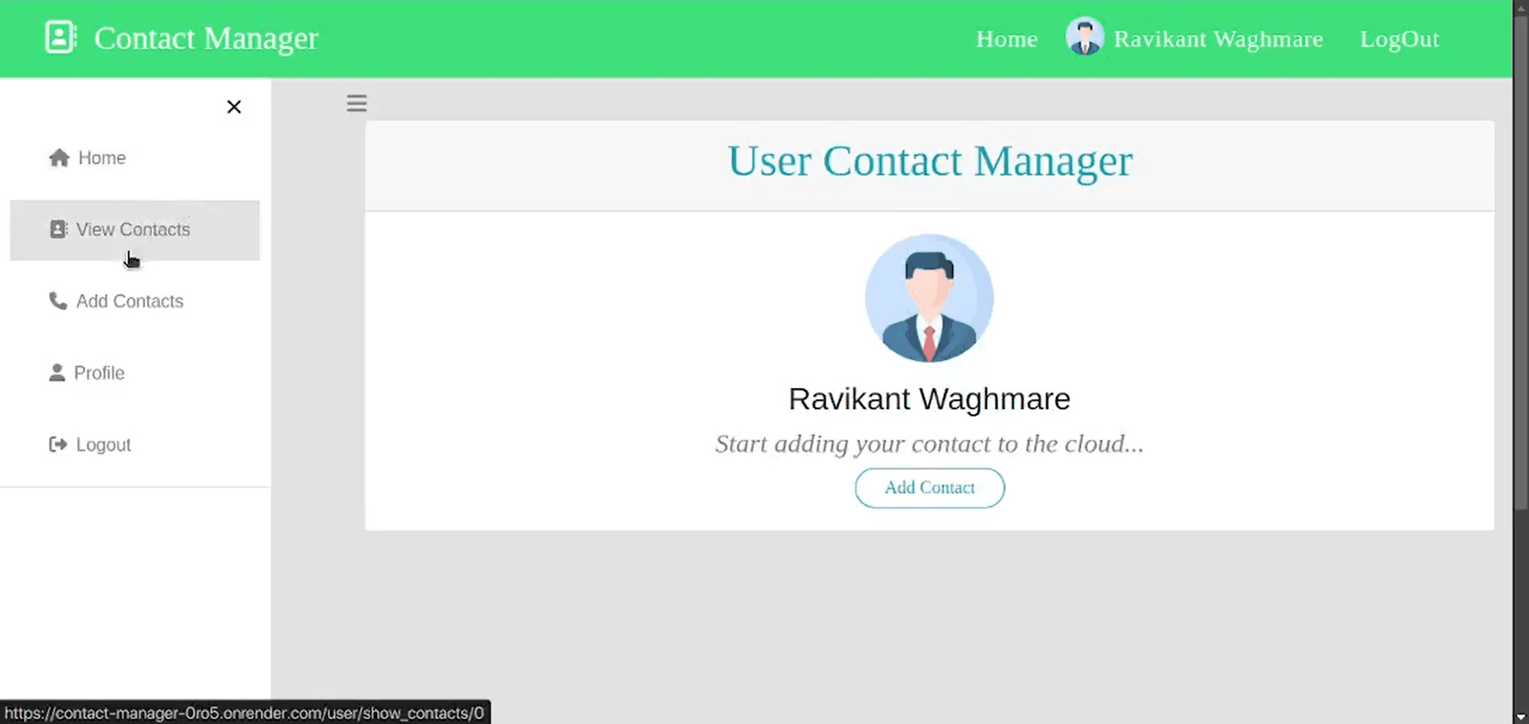Open Ravikant Waghmare's account from the navbar

(x=1218, y=38)
